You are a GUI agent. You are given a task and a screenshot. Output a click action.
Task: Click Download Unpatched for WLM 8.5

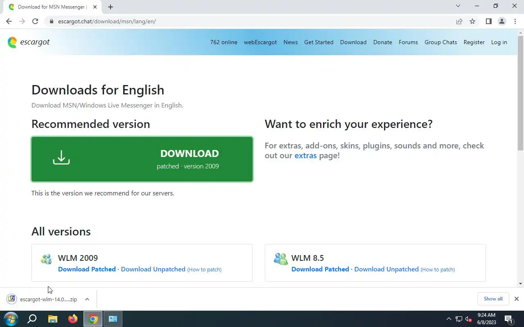tap(386, 269)
